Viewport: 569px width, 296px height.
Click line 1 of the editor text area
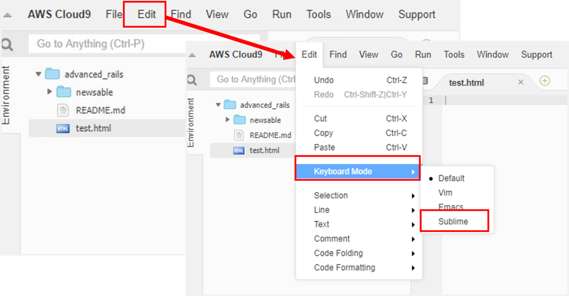(503, 100)
